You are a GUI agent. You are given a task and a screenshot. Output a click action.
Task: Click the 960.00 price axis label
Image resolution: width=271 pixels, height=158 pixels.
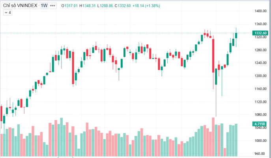pyautogui.click(x=259, y=154)
